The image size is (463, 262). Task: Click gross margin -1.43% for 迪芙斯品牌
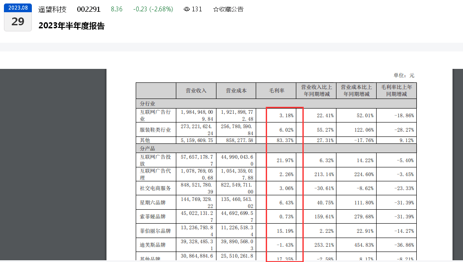[285, 245]
